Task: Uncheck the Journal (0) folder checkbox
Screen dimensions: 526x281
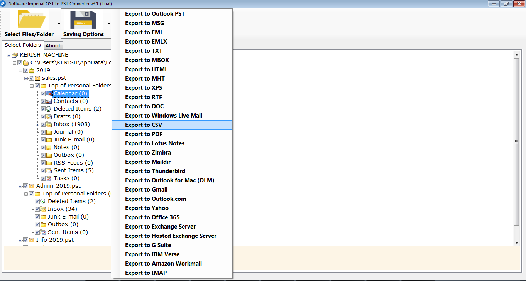Action: (43, 132)
